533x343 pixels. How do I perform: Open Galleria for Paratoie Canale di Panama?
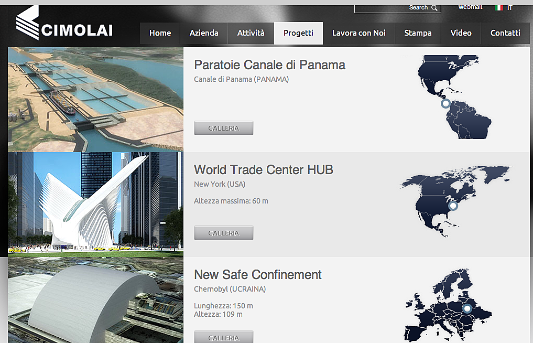[224, 128]
